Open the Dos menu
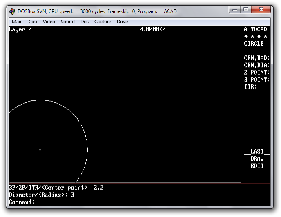Screen dimensions: 281x217 (85, 22)
